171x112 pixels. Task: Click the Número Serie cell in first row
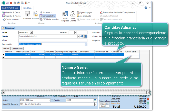pos(132,54)
